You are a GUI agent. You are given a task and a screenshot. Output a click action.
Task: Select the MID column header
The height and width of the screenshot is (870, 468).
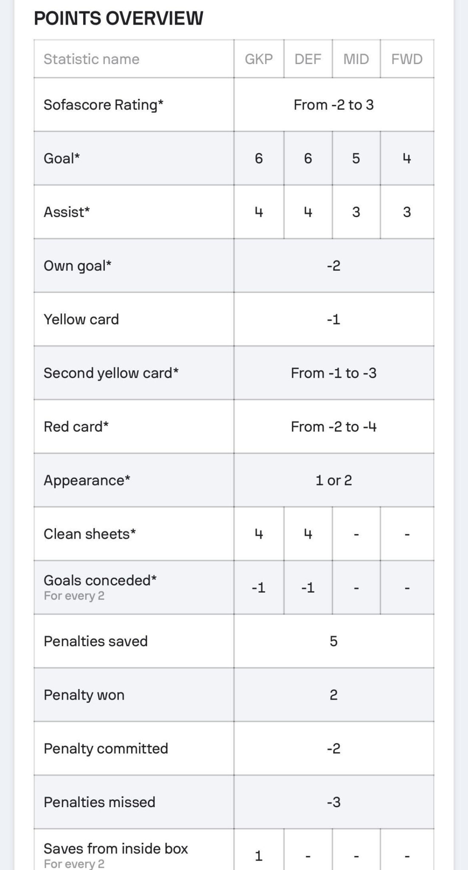click(356, 59)
